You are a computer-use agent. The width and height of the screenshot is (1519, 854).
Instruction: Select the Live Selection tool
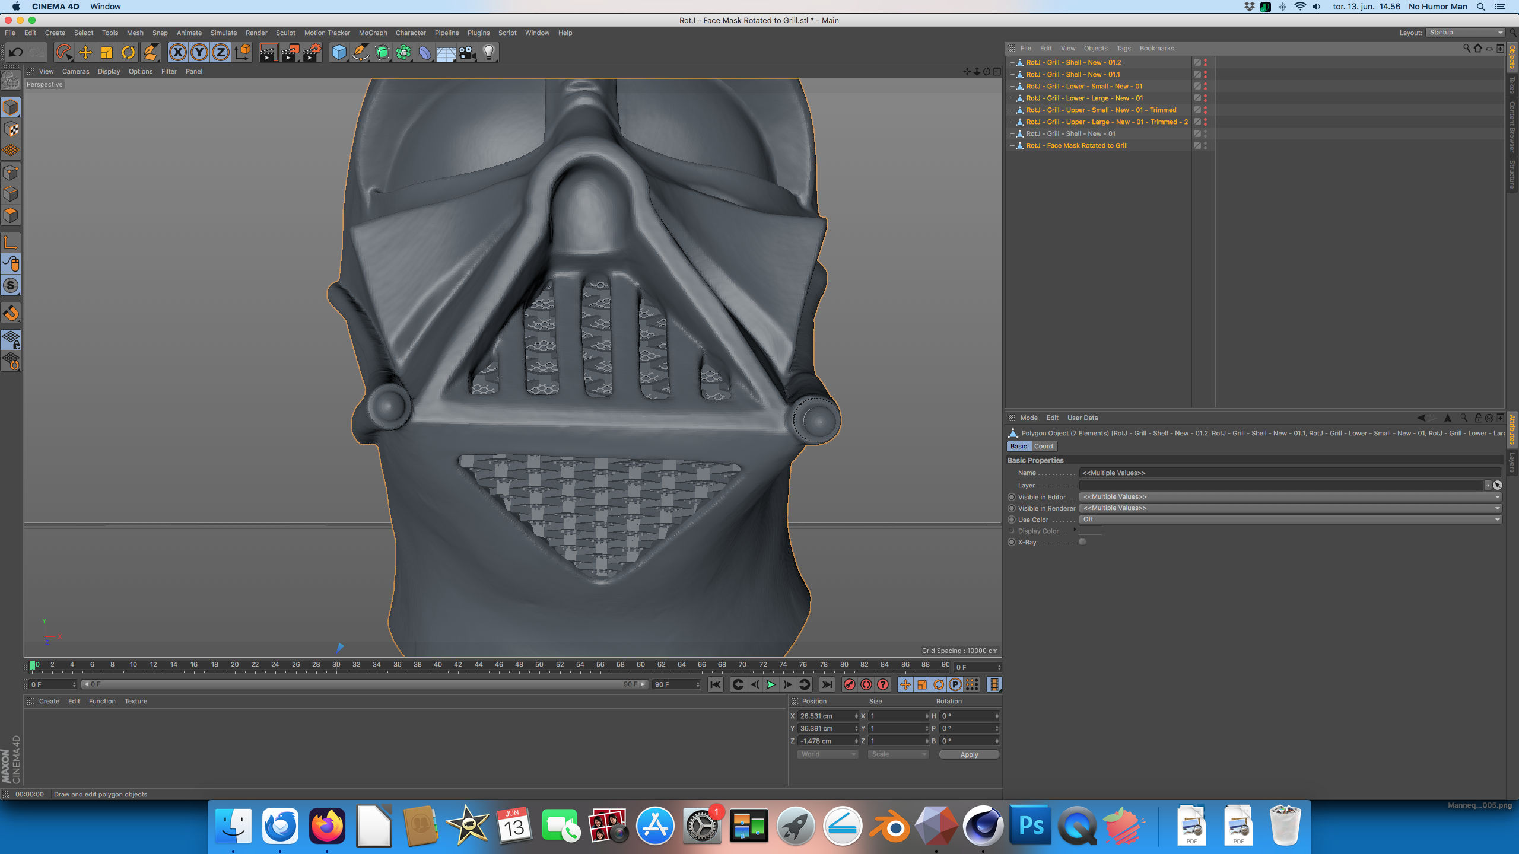(x=63, y=52)
